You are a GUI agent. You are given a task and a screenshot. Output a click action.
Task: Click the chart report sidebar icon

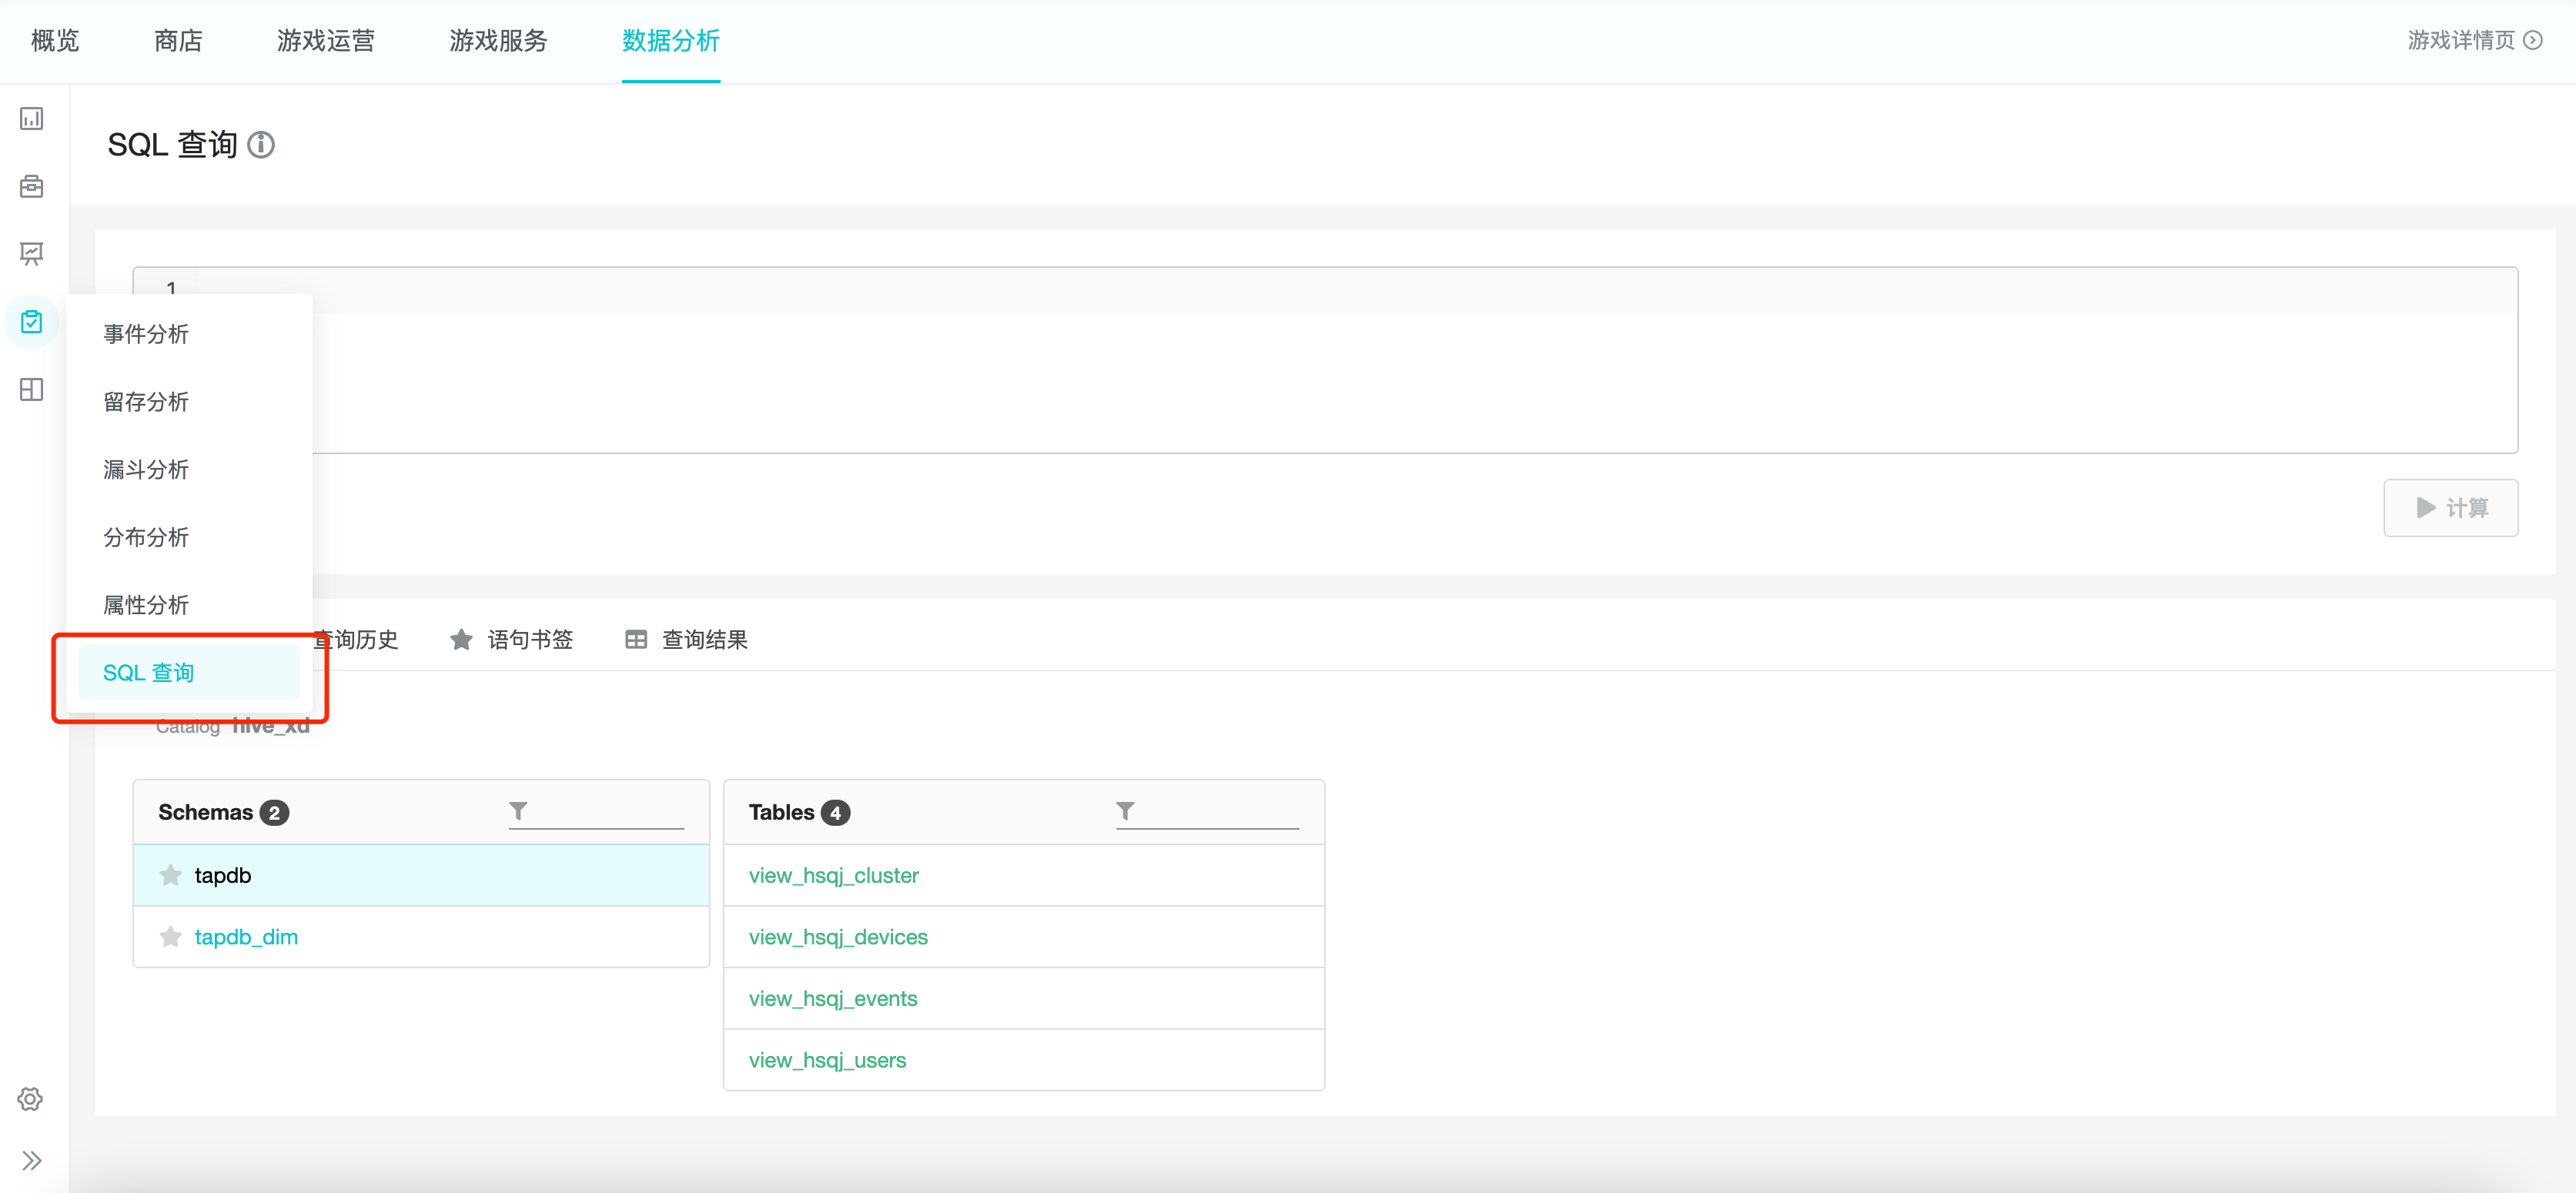32,119
